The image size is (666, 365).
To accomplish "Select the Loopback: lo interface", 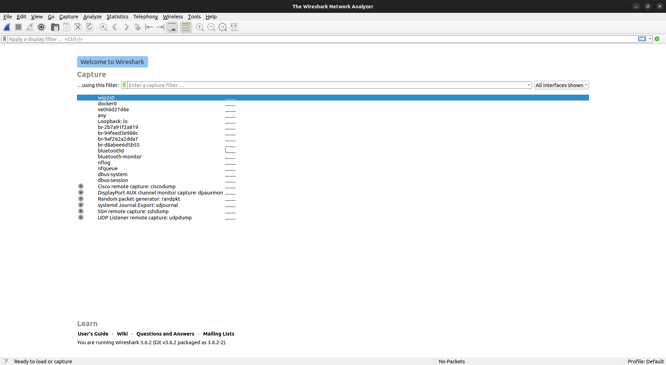I will click(333, 121).
